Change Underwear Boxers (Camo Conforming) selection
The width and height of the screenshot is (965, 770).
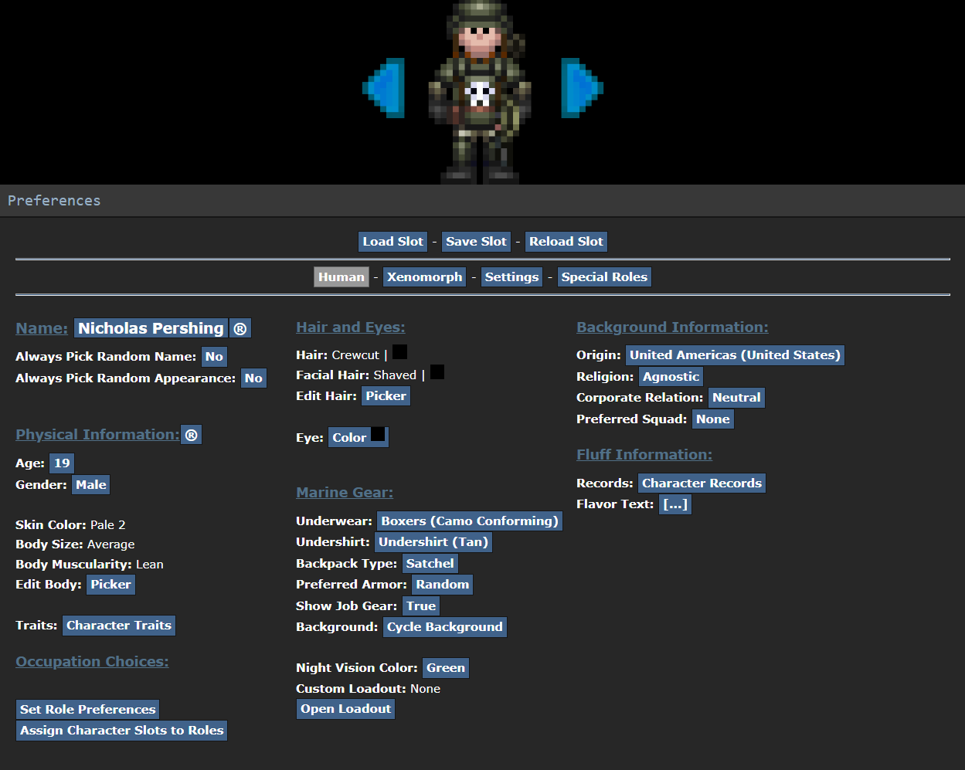click(x=470, y=521)
